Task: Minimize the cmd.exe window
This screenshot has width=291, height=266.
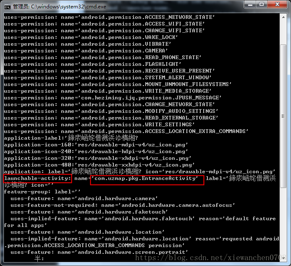Action: 250,5
